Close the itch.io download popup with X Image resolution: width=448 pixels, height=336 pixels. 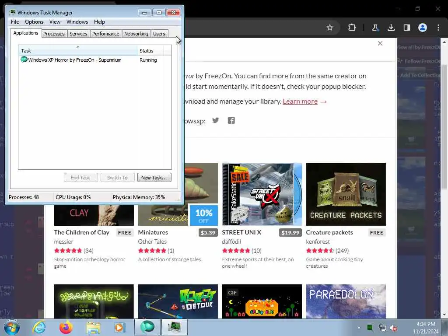click(x=380, y=43)
